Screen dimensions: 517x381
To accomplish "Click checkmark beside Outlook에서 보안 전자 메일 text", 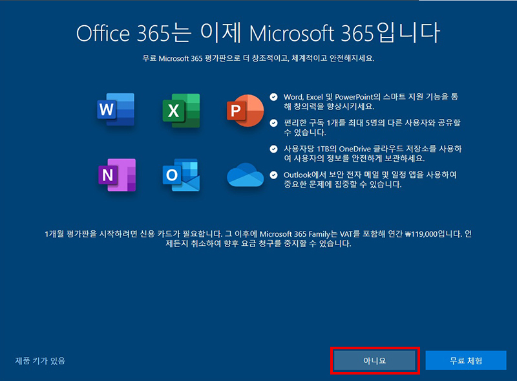I will pos(273,175).
